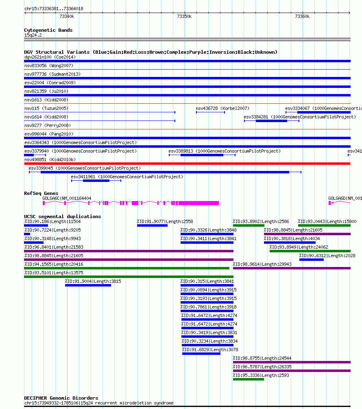Select the DGV Structural Variants track title

point(150,52)
